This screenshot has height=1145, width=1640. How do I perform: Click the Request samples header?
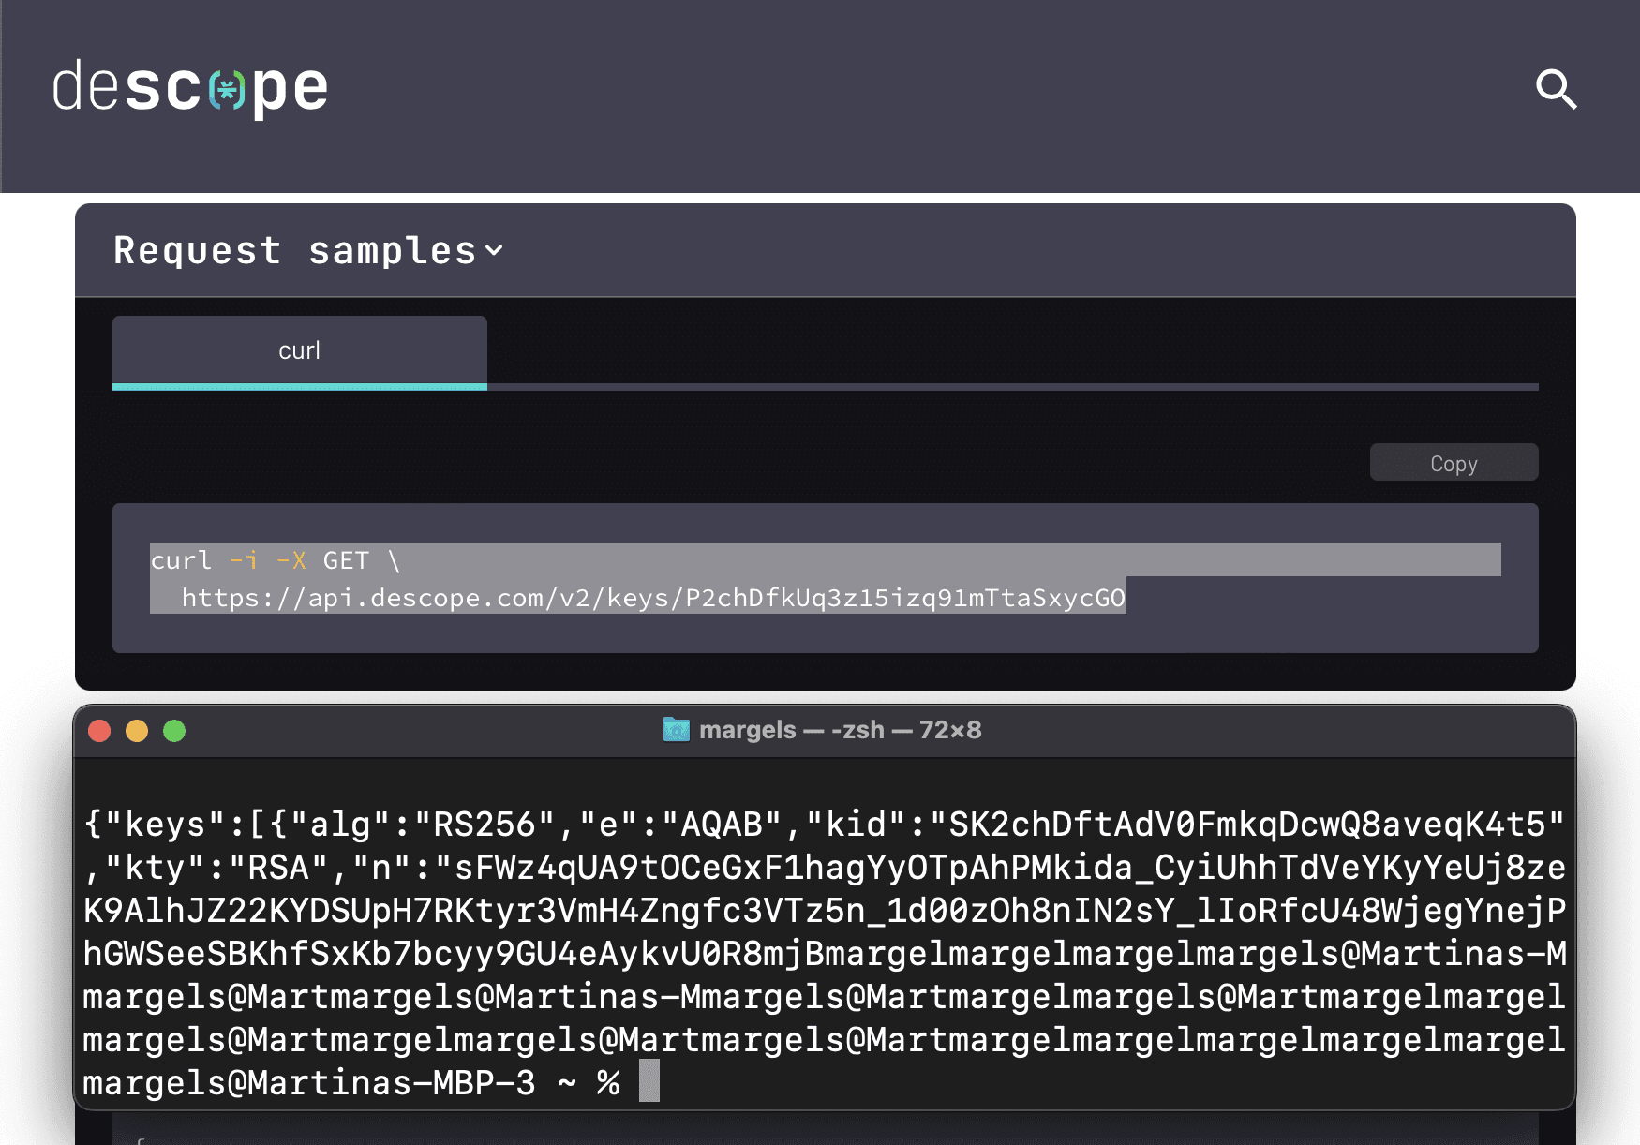point(294,250)
